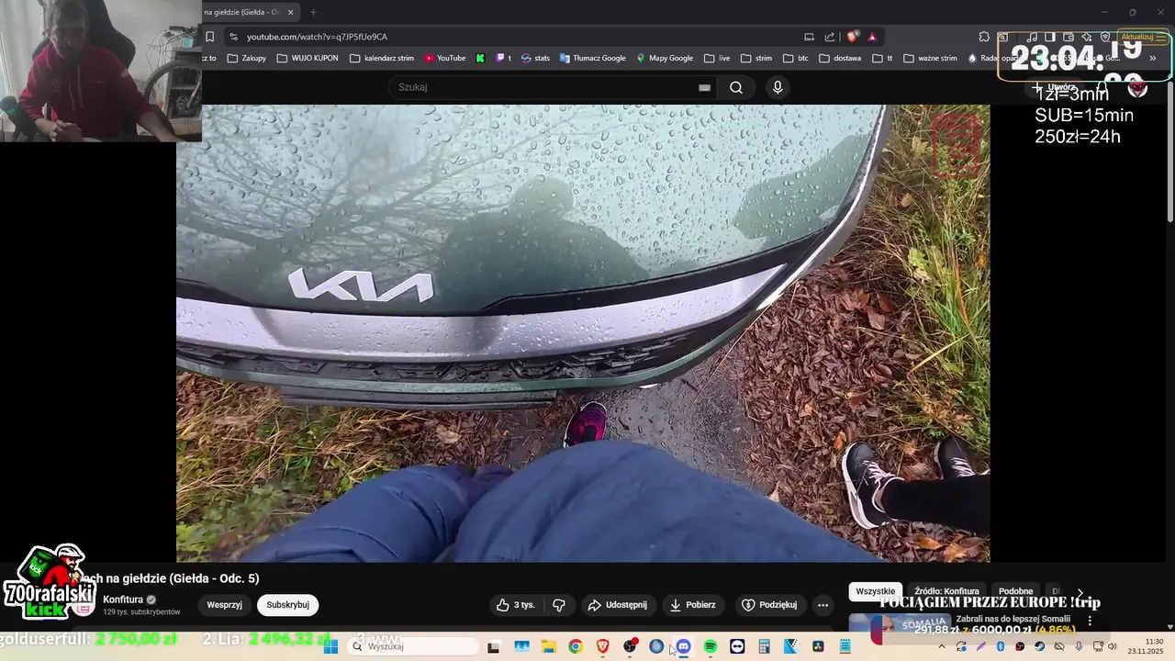Open Discord from taskbar
Viewport: 1175px width, 661px height.
tap(683, 646)
